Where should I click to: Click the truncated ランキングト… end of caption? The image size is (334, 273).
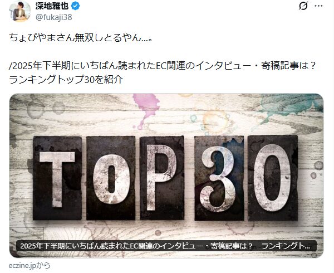click(x=286, y=246)
